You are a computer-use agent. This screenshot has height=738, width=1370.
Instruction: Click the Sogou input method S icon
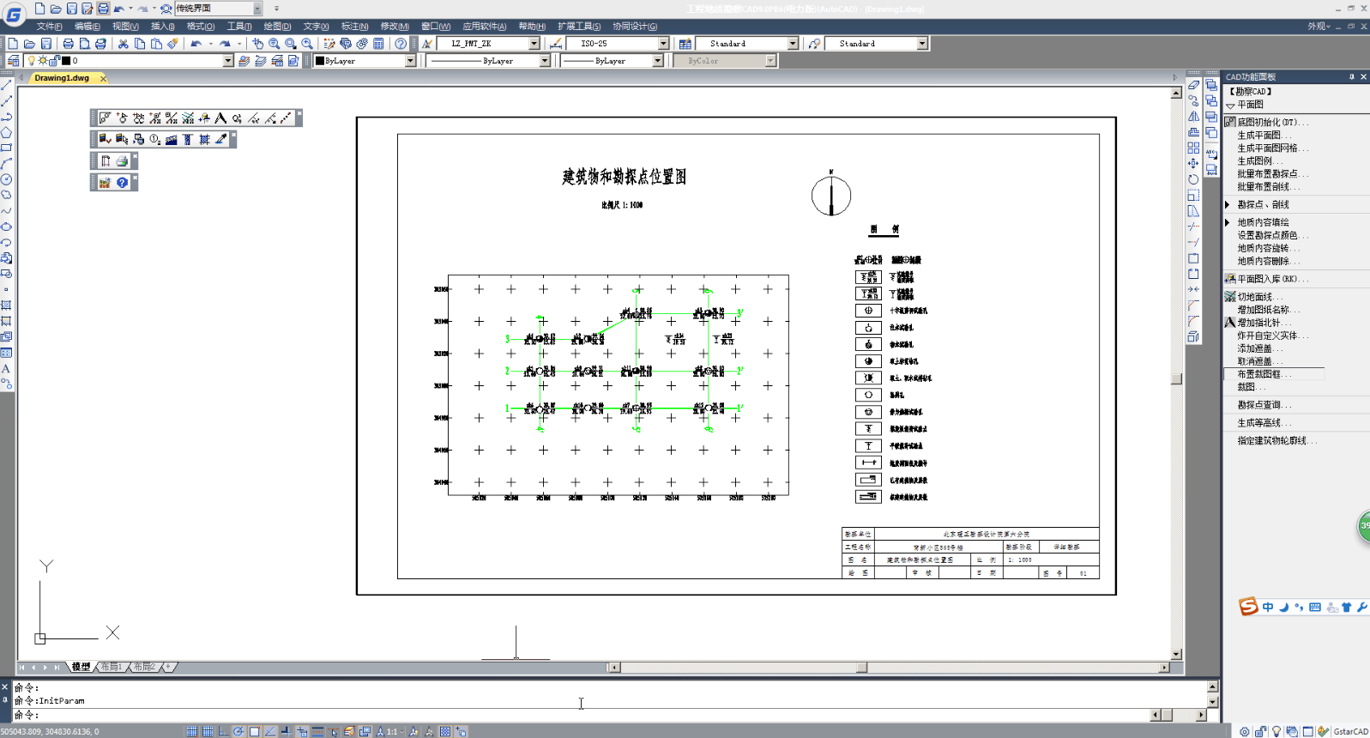1248,607
